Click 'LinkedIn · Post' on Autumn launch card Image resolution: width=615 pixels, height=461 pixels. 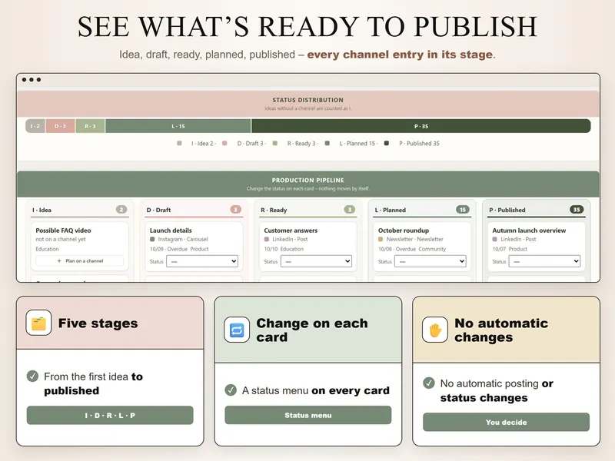coord(518,239)
